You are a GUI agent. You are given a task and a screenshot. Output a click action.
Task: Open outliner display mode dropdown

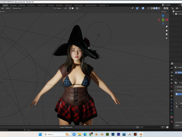(x=177, y=8)
